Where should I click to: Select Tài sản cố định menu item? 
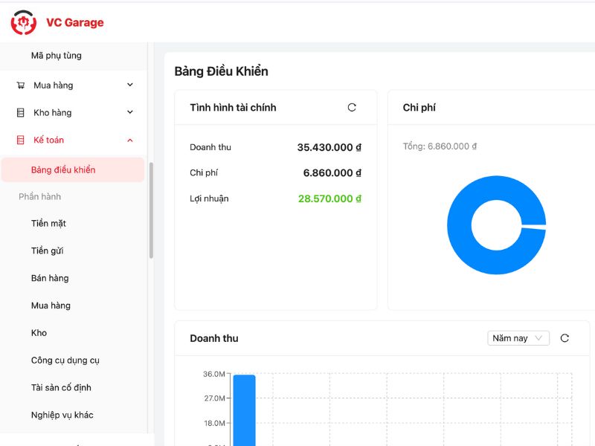61,388
